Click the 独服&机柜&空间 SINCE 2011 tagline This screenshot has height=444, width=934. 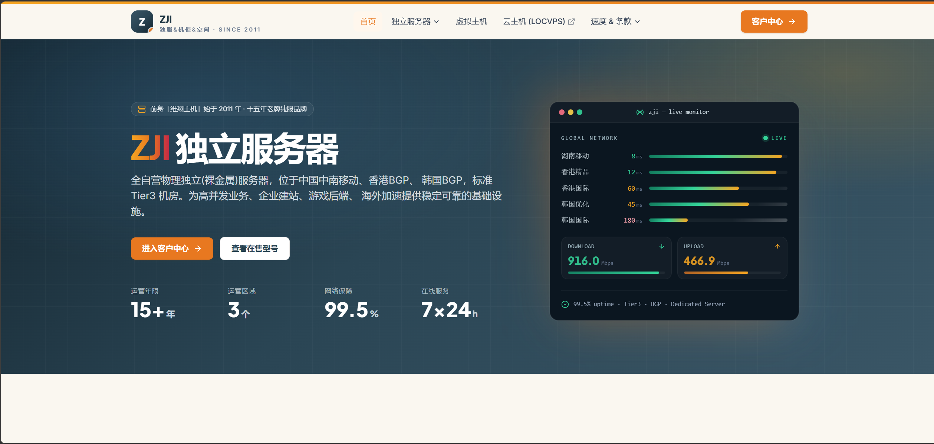[x=210, y=30]
